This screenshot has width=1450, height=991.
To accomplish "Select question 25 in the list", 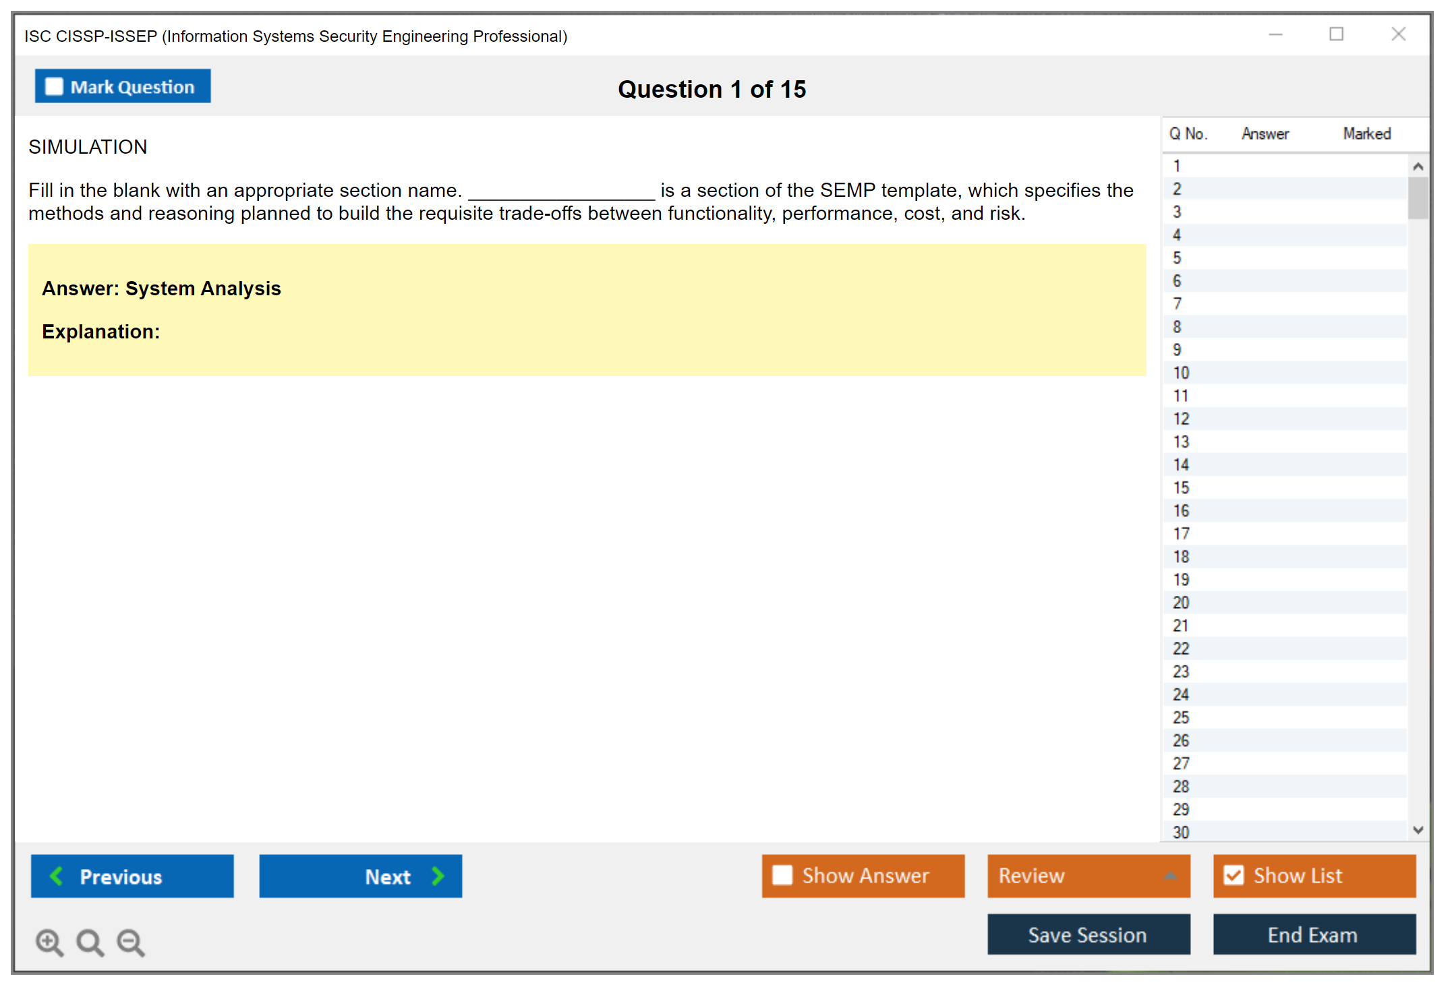I will 1181,717.
